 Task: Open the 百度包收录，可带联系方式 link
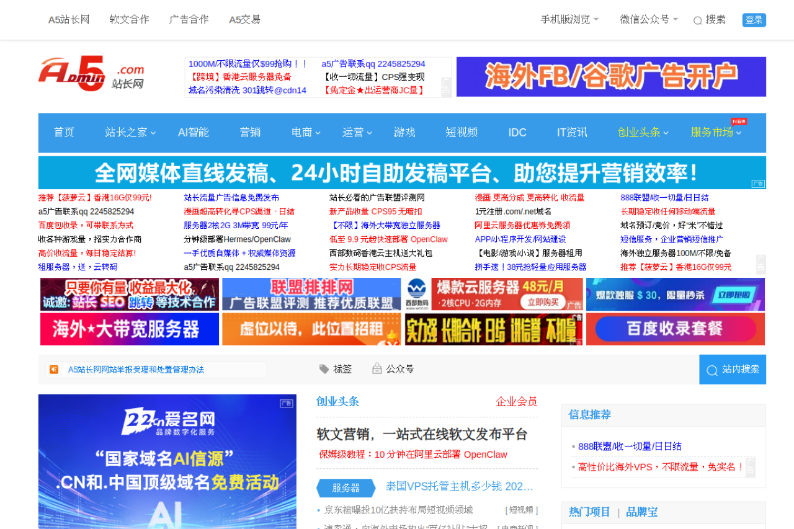tap(86, 226)
